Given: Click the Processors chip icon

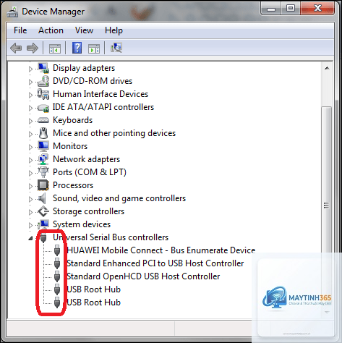Looking at the screenshot, I should (x=43, y=185).
